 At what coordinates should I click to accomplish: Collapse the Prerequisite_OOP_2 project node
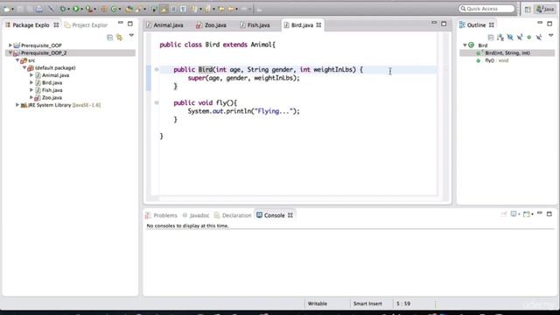pos(10,52)
